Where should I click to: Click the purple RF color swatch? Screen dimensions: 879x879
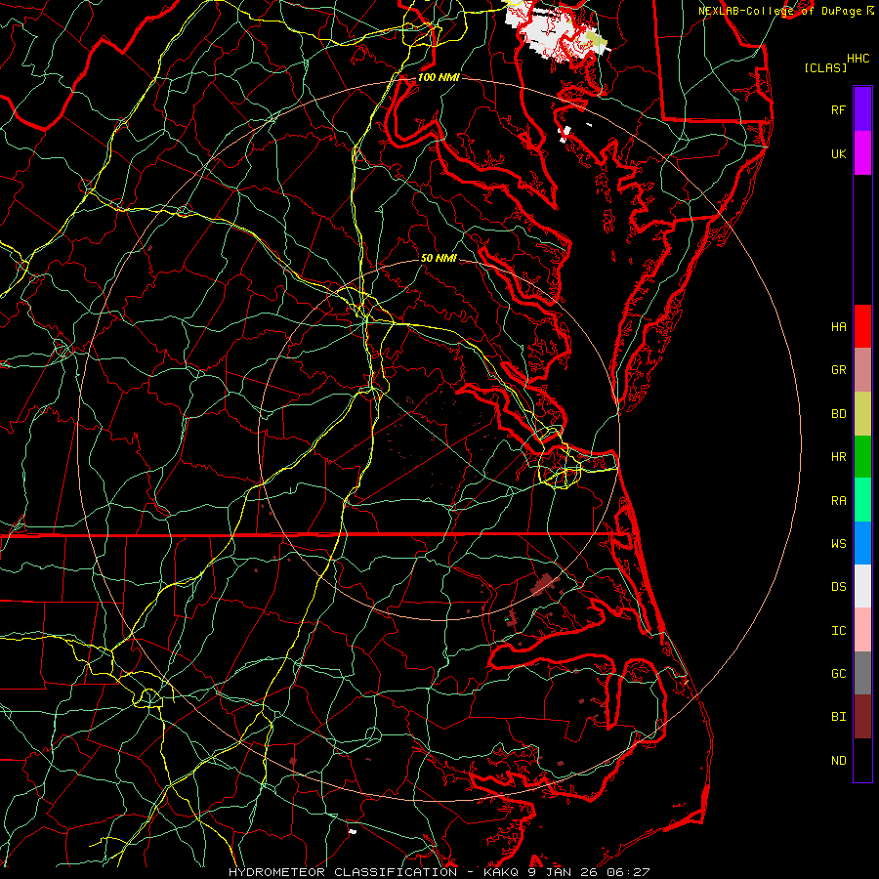(862, 109)
